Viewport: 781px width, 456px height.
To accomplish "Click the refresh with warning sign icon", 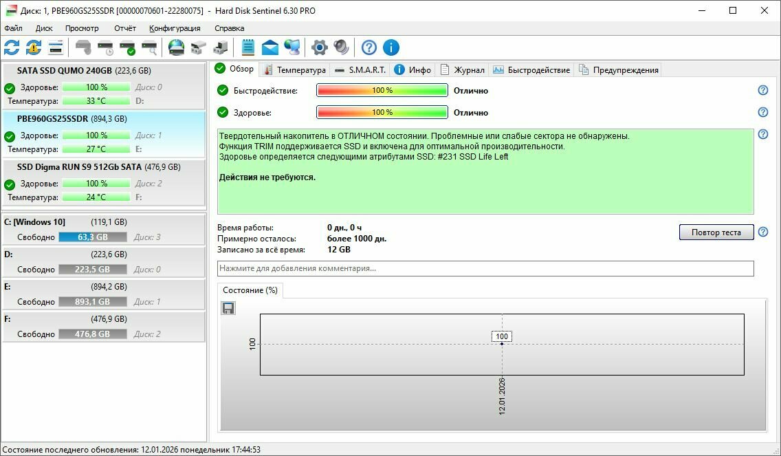I will (34, 48).
